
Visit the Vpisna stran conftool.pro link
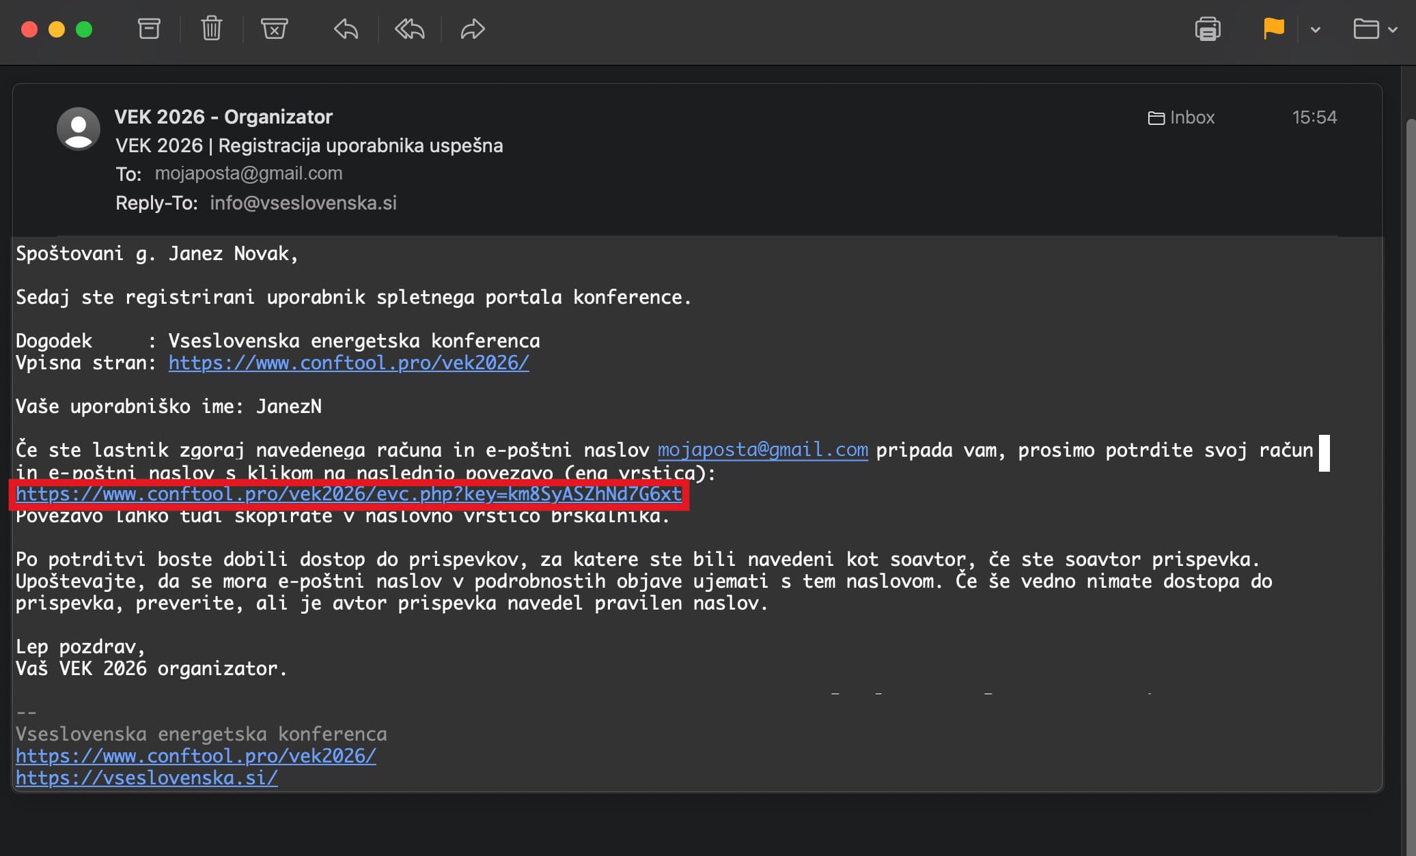[348, 362]
